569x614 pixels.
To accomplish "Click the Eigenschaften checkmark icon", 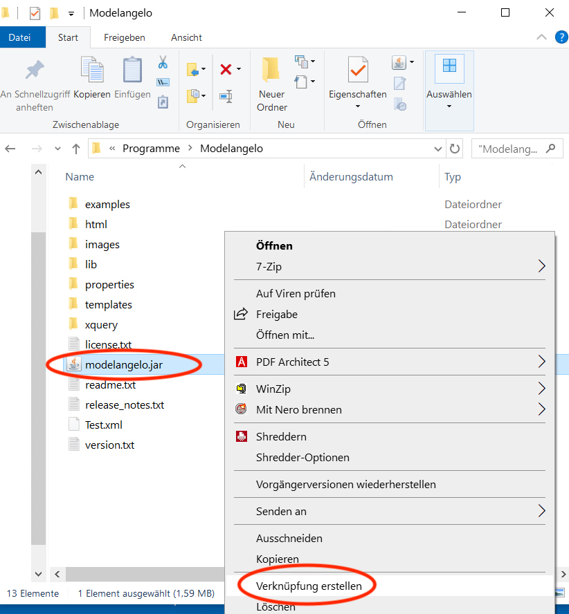I will pos(358,71).
